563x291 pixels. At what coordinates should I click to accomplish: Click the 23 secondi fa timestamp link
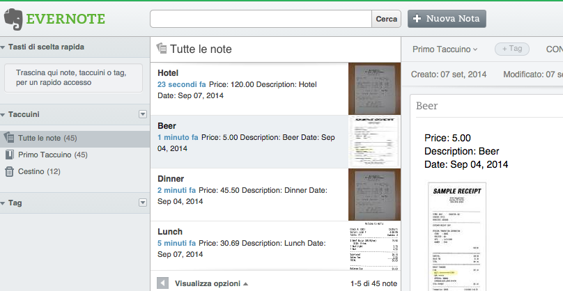pos(182,84)
